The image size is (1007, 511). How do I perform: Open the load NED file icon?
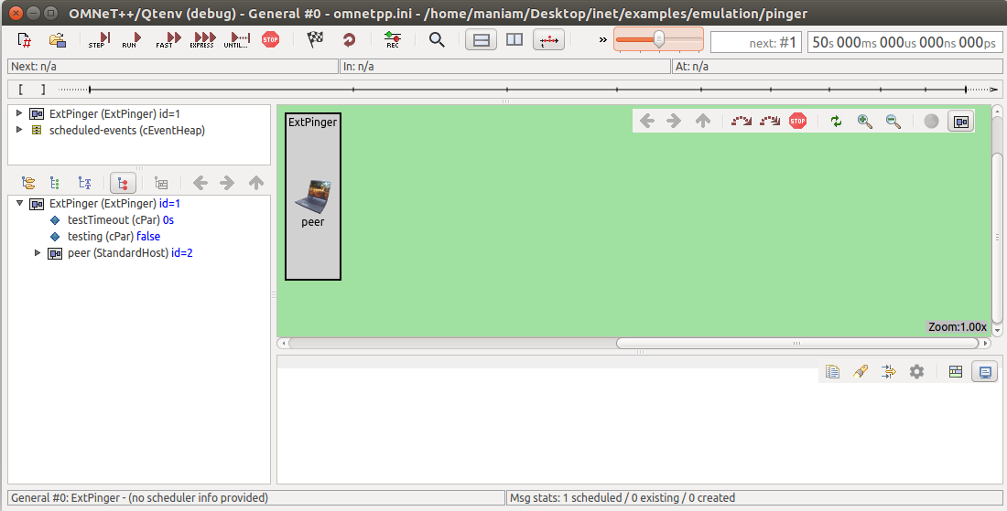click(58, 40)
